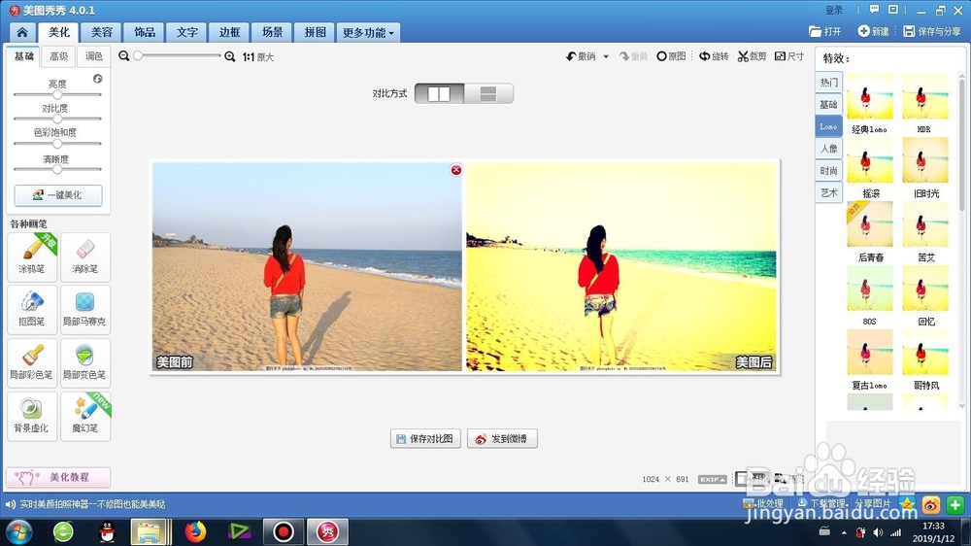
Task: Click the 旋转 rotate tool
Action: 714,56
